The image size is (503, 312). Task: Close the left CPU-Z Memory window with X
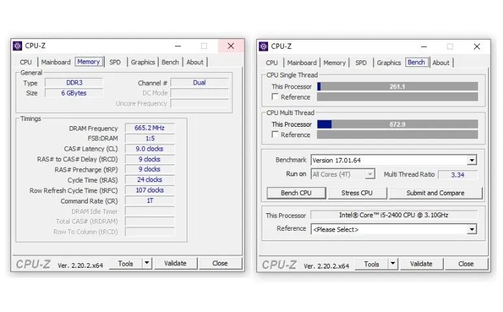coord(230,45)
